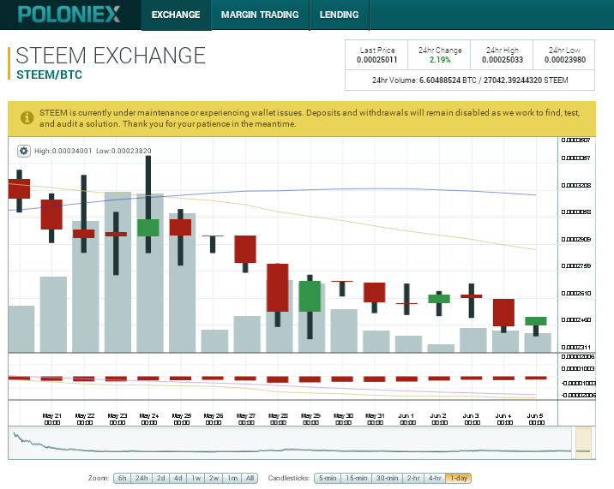Click the Jun 1 date axis label
Image resolution: width=614 pixels, height=489 pixels.
coord(407,419)
